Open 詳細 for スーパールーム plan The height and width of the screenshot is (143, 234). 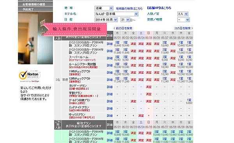pos(110,58)
